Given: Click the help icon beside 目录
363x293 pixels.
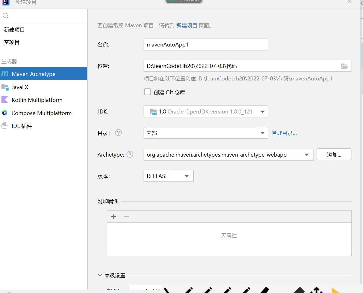Looking at the screenshot, I should (118, 133).
